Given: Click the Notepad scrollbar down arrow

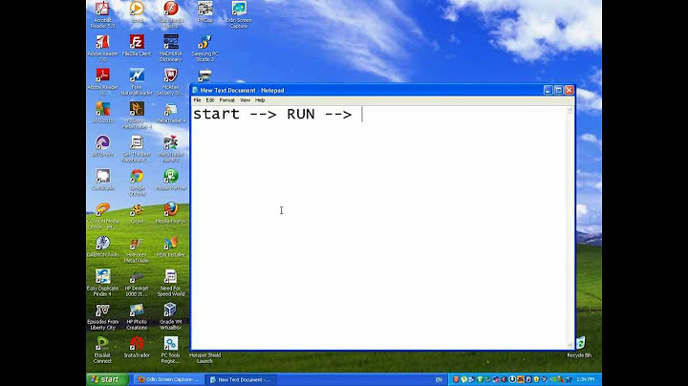Looking at the screenshot, I should [570, 345].
